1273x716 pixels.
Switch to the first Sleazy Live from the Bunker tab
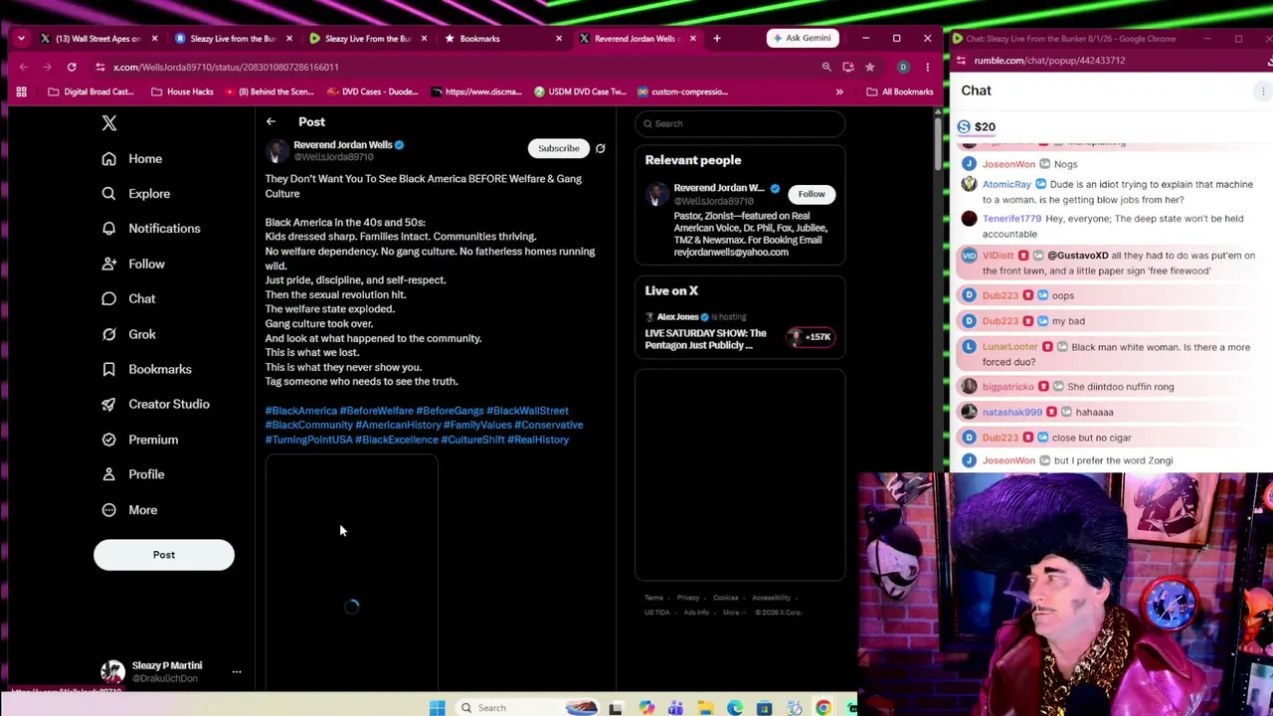click(x=232, y=38)
